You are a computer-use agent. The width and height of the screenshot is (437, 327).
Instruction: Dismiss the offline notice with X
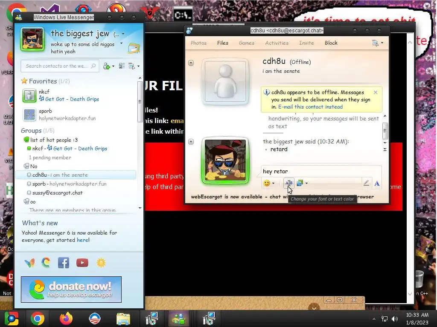[x=376, y=92]
